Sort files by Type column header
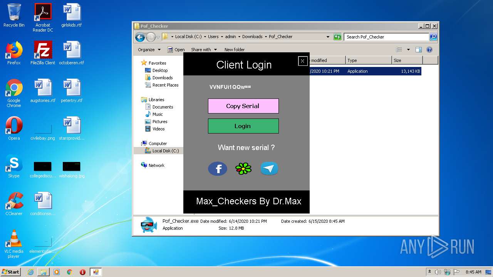Image resolution: width=493 pixels, height=277 pixels. [x=369, y=60]
